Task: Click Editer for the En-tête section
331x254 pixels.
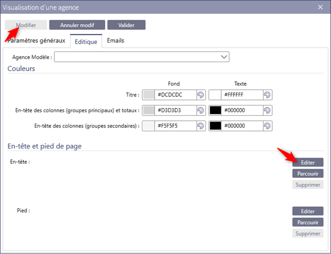Action: (307, 162)
